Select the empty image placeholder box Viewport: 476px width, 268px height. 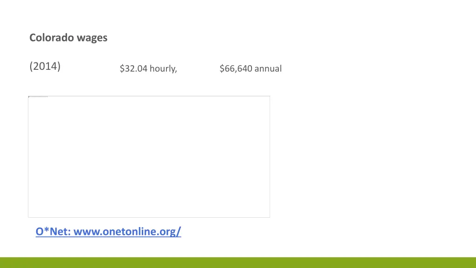point(149,156)
